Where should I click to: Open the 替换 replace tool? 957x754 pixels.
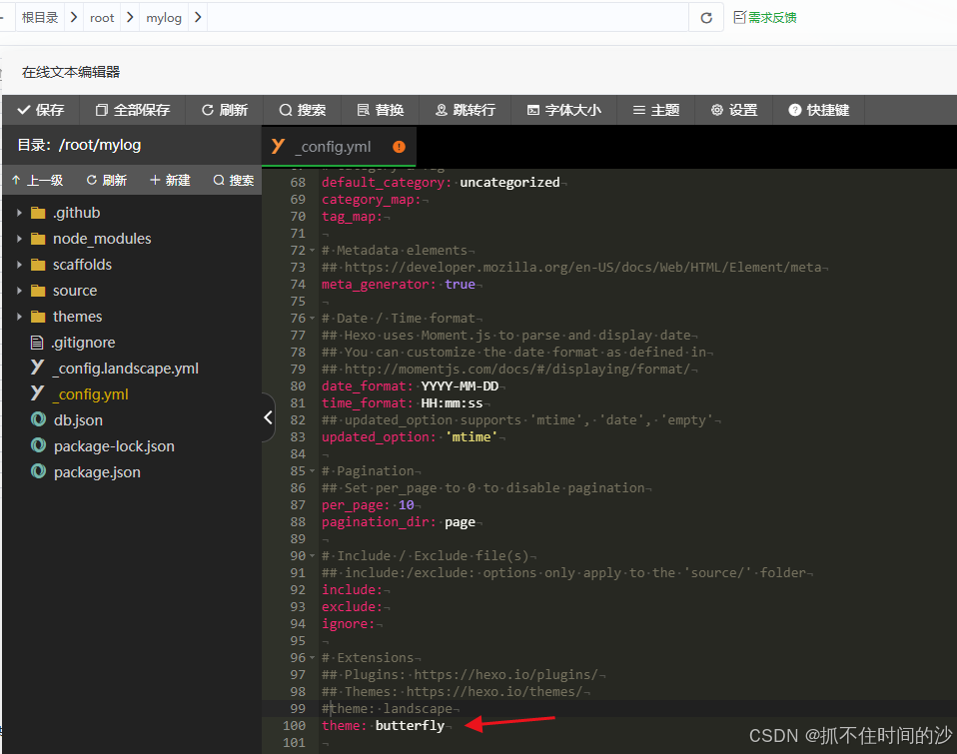381,110
